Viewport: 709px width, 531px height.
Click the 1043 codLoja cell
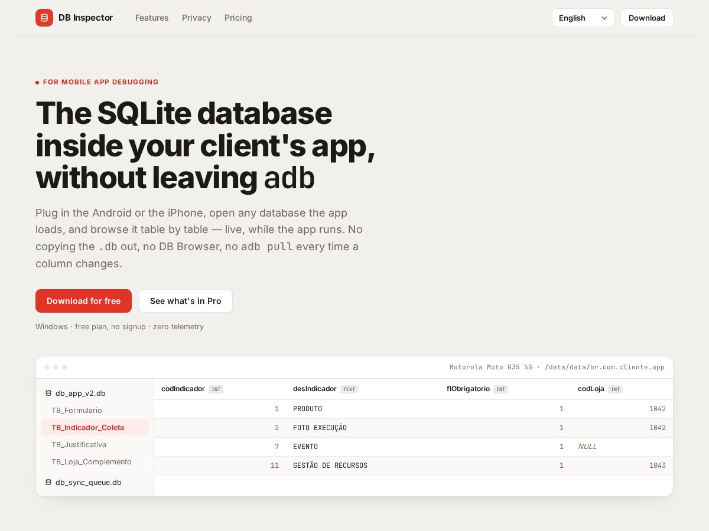(x=622, y=466)
